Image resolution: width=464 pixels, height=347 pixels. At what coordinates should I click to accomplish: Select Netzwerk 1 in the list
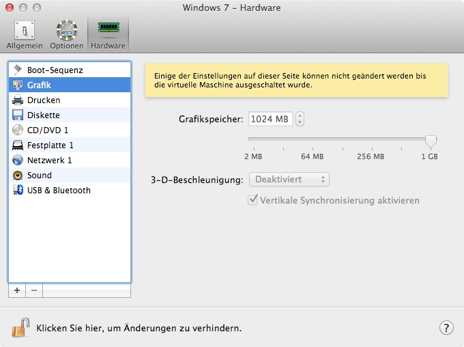(x=70, y=160)
